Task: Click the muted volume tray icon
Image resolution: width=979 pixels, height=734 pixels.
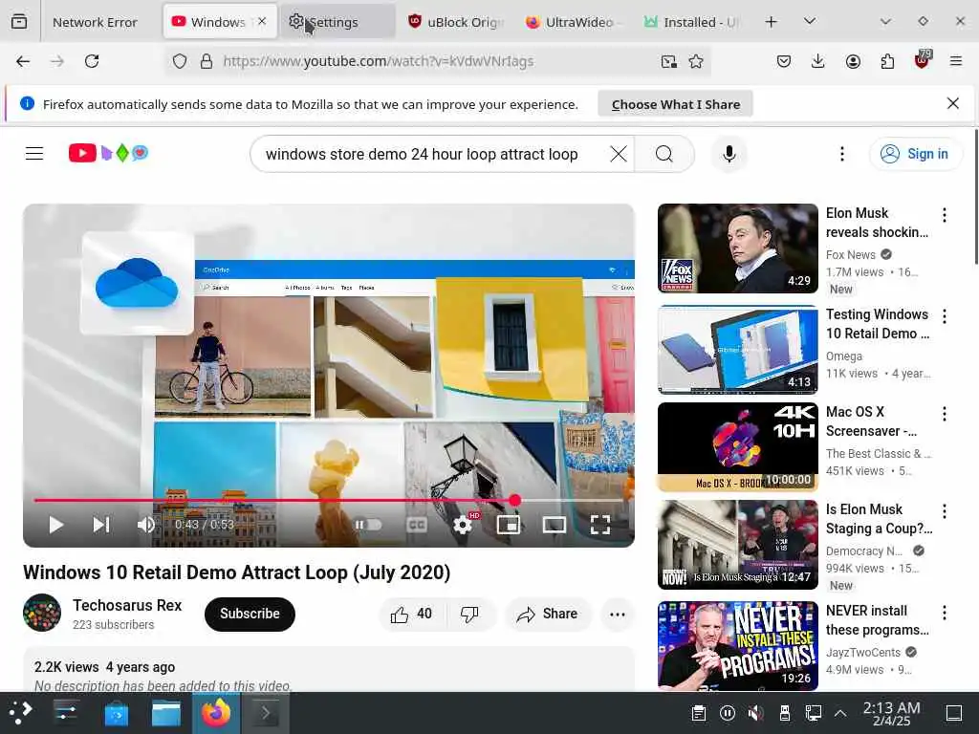Action: pyautogui.click(x=755, y=713)
